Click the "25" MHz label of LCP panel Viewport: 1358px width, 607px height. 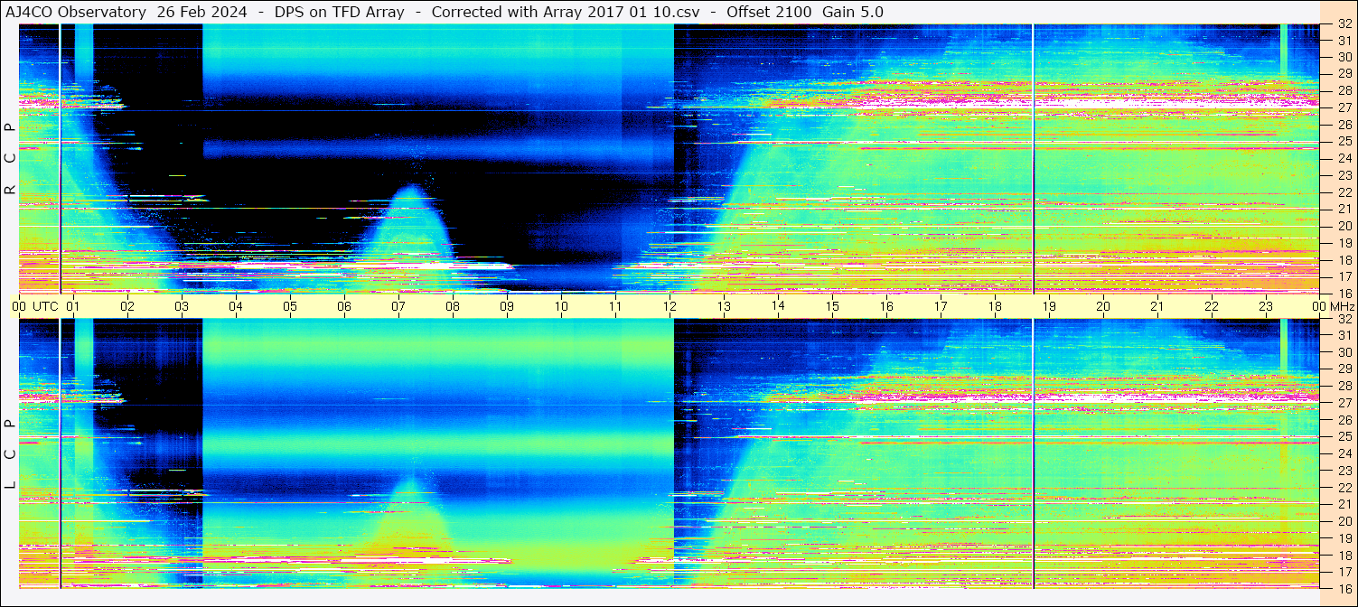[1344, 437]
